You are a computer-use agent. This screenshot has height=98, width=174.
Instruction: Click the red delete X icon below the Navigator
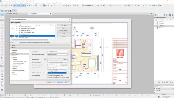pyautogui.click(x=173, y=82)
